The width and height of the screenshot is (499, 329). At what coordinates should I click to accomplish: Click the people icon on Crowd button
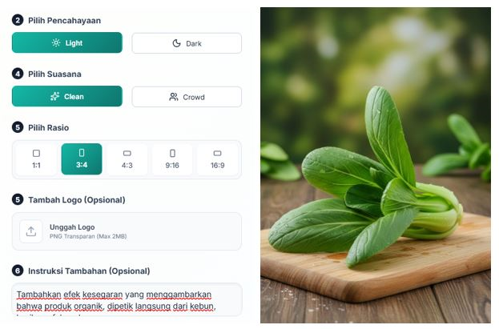click(174, 97)
